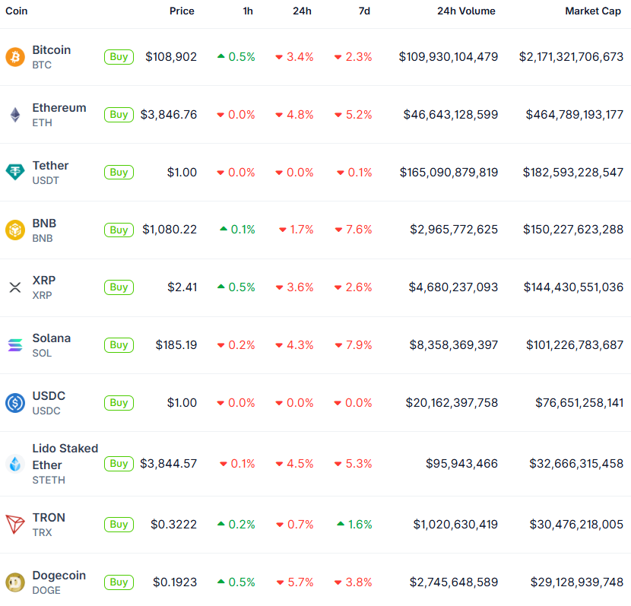Click the Lido Staked Ether logo icon
The height and width of the screenshot is (606, 631).
click(15, 464)
